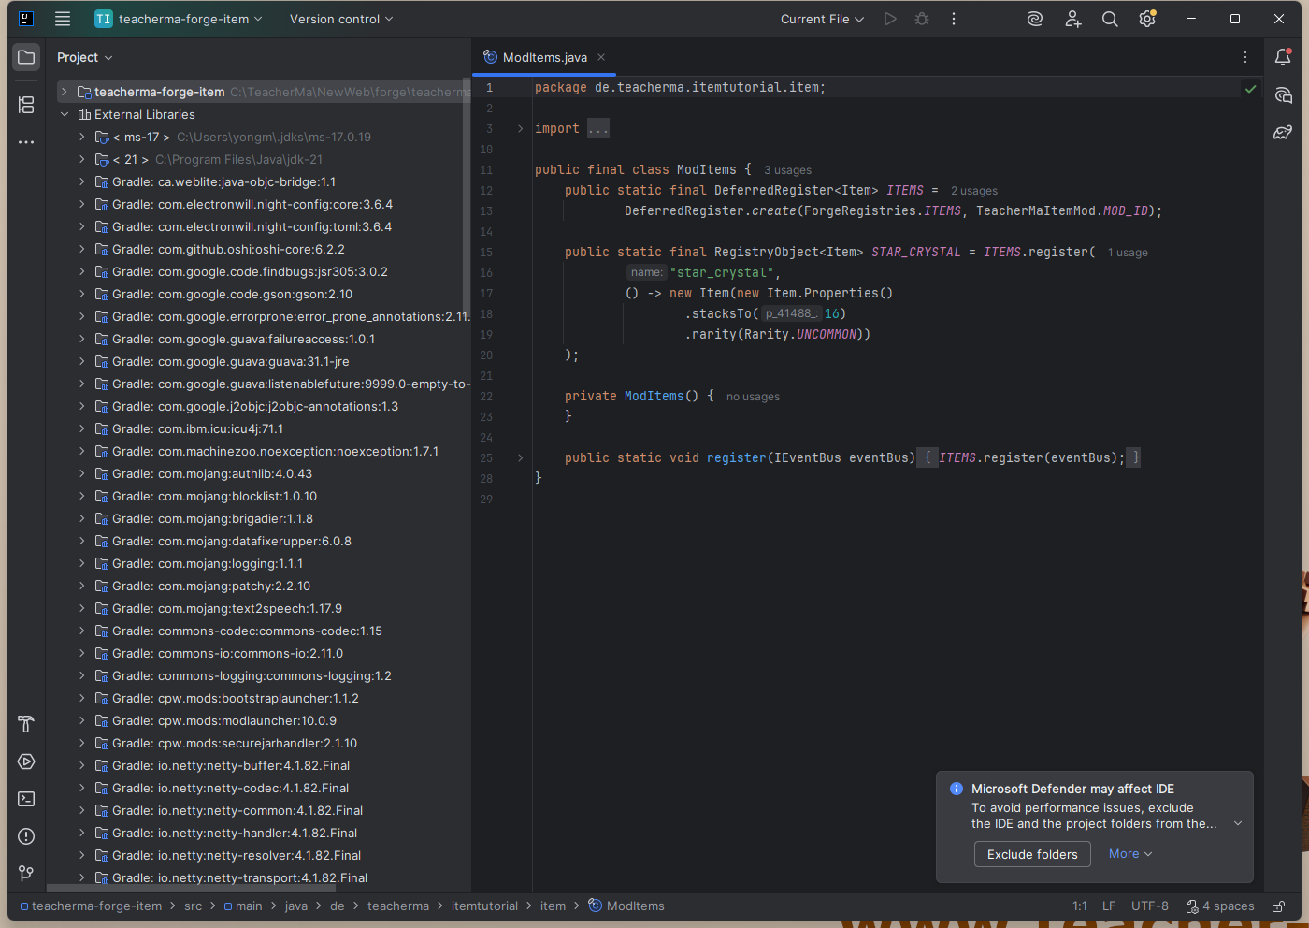Image resolution: width=1309 pixels, height=928 pixels.
Task: Click '1 usage' hint beside STAR_CRYSTAL
Action: point(1128,253)
